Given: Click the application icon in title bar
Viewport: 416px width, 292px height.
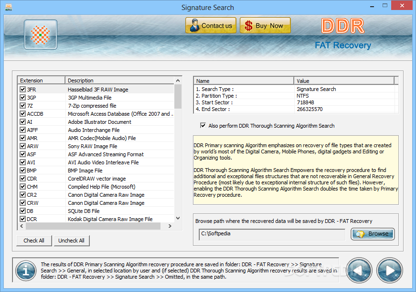Looking at the screenshot, I should click(x=9, y=7).
